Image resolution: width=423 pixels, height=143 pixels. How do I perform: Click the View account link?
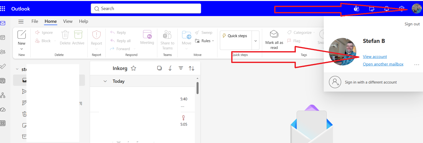tap(375, 57)
